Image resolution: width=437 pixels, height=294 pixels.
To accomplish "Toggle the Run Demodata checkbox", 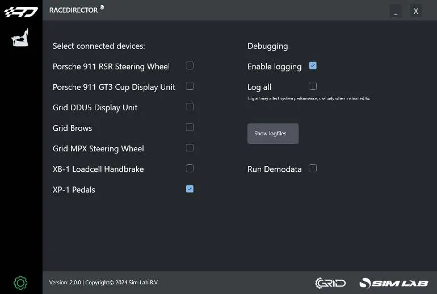I will [x=313, y=168].
